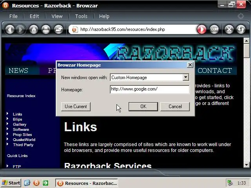Click the gear icon at menu bar right
Image resolution: width=251 pixels, height=188 pixels.
(240, 16)
